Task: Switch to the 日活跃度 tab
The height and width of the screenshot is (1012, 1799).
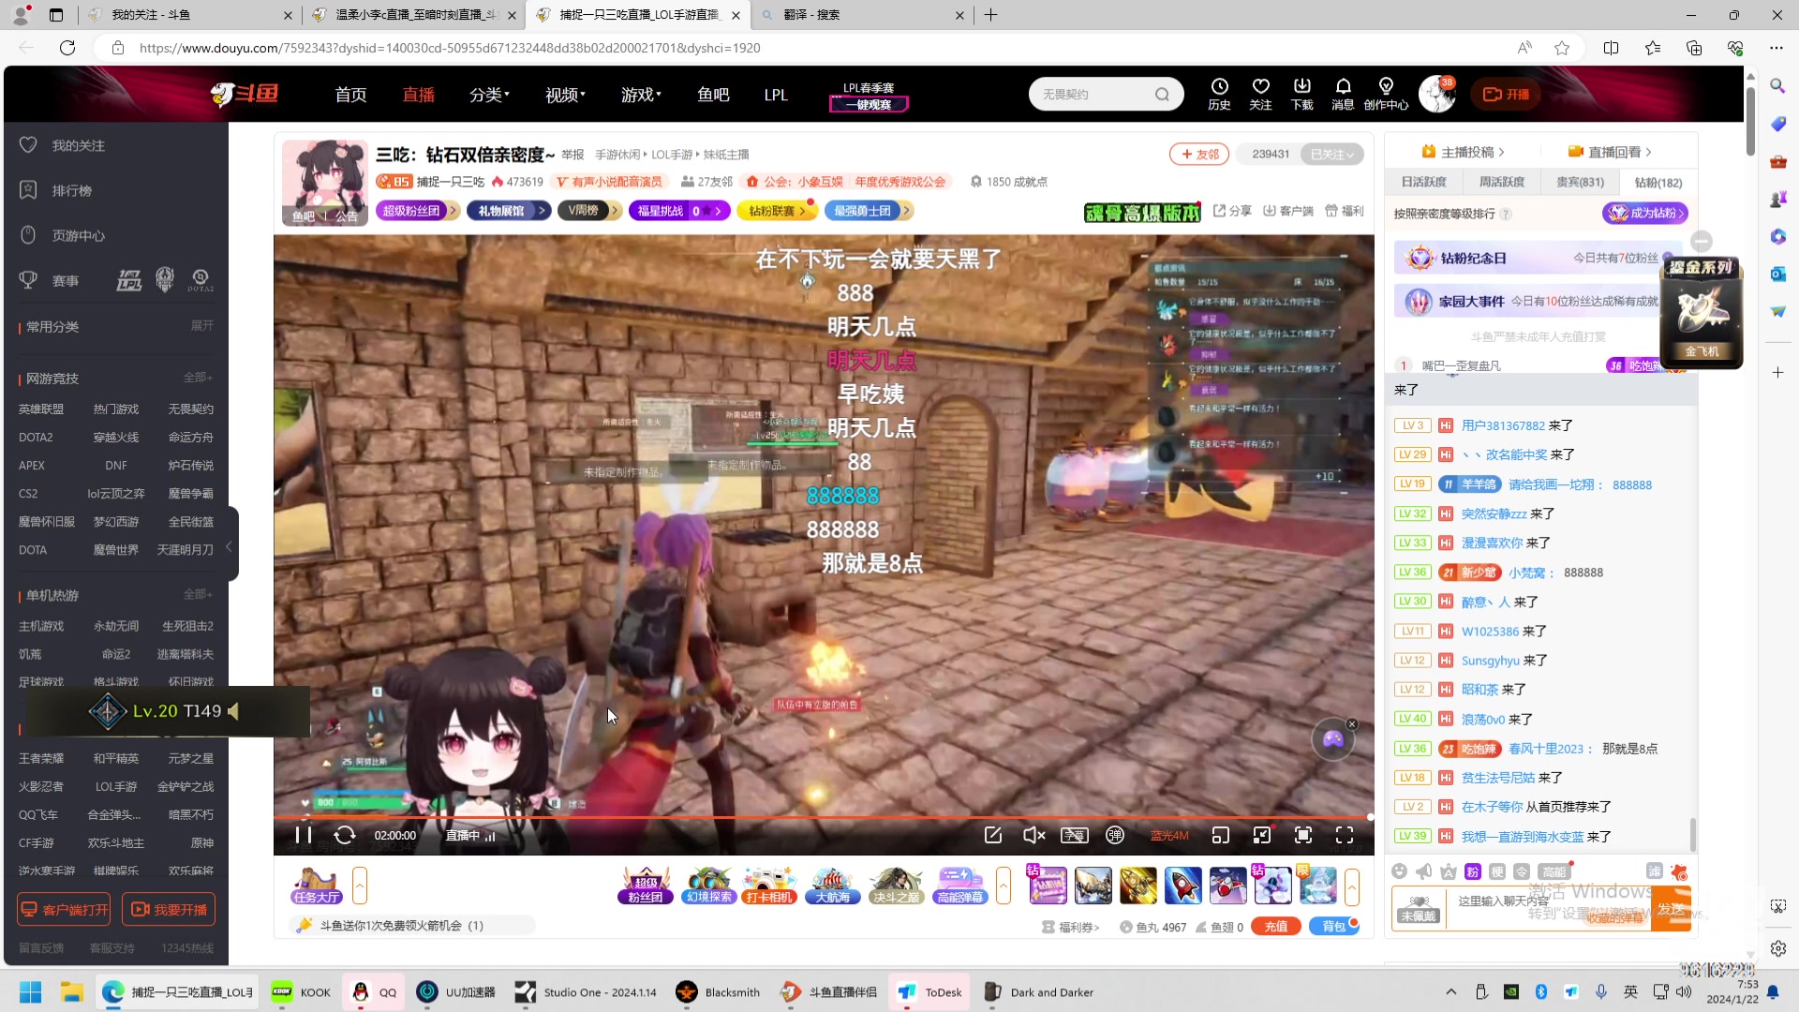Action: [x=1423, y=182]
